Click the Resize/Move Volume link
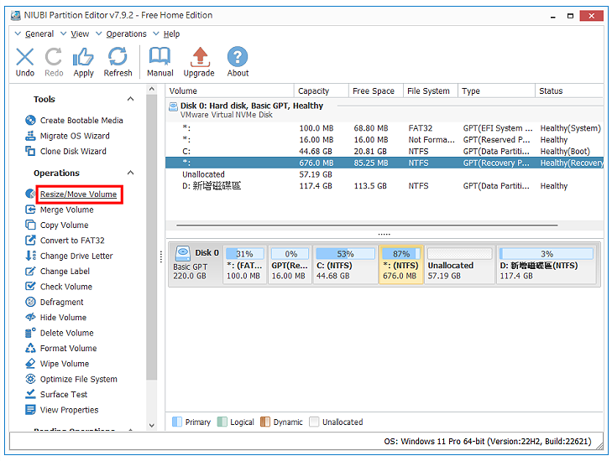 (78, 194)
